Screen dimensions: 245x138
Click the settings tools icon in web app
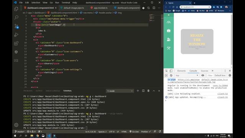tap(168, 48)
